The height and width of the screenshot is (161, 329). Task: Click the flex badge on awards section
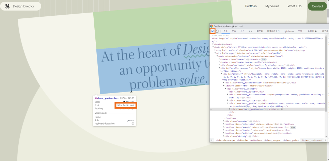pos(293,127)
